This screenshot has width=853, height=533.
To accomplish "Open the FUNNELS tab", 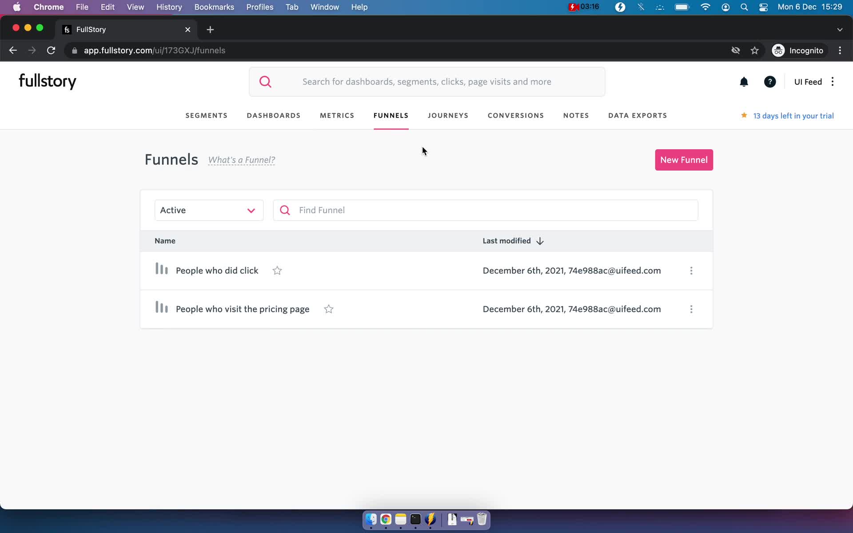I will (x=391, y=116).
